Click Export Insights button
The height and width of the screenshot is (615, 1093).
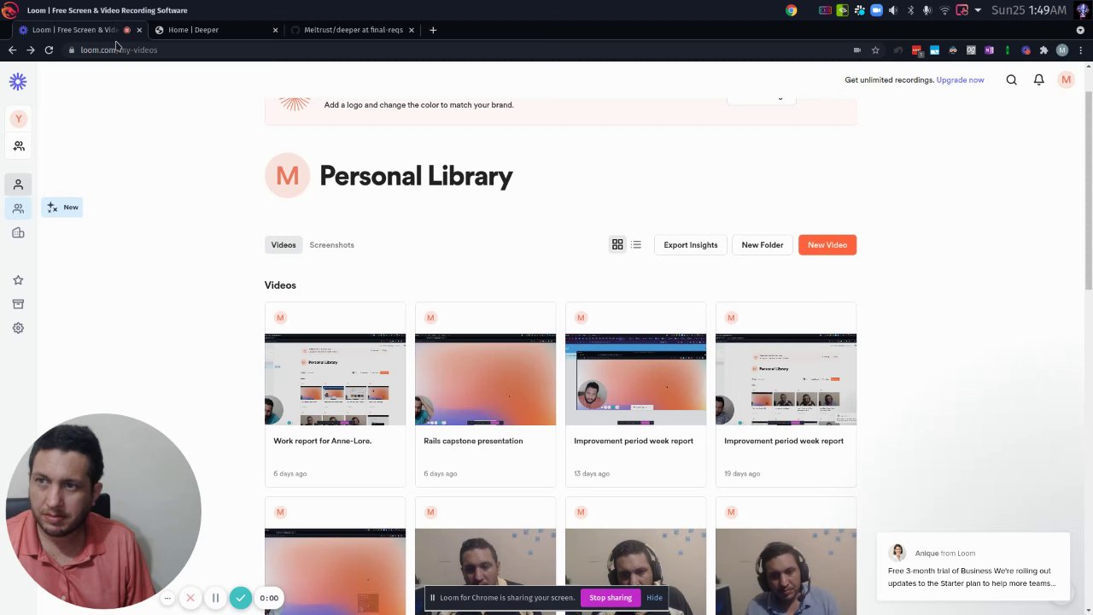[691, 245]
